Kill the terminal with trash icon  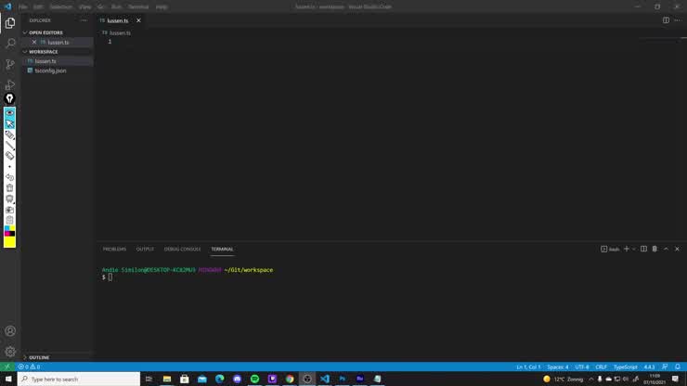tap(655, 249)
